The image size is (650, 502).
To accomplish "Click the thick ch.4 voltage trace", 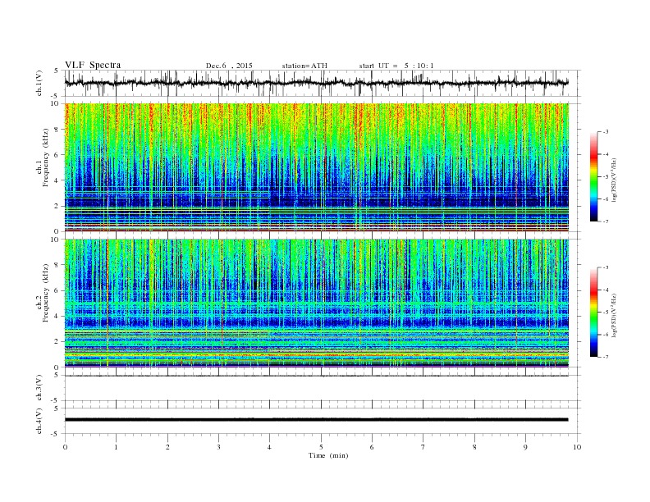I will coord(316,420).
